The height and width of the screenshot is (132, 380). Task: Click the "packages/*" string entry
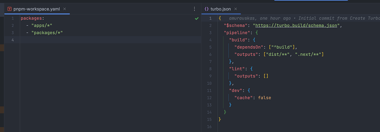click(49, 33)
